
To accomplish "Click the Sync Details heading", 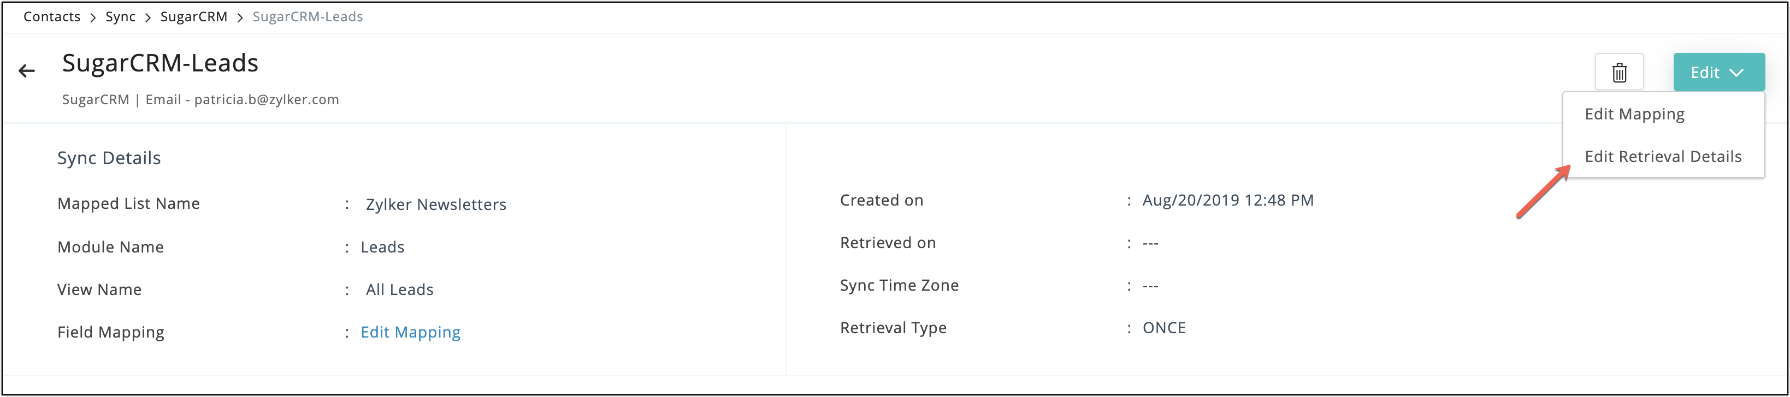I will [109, 158].
